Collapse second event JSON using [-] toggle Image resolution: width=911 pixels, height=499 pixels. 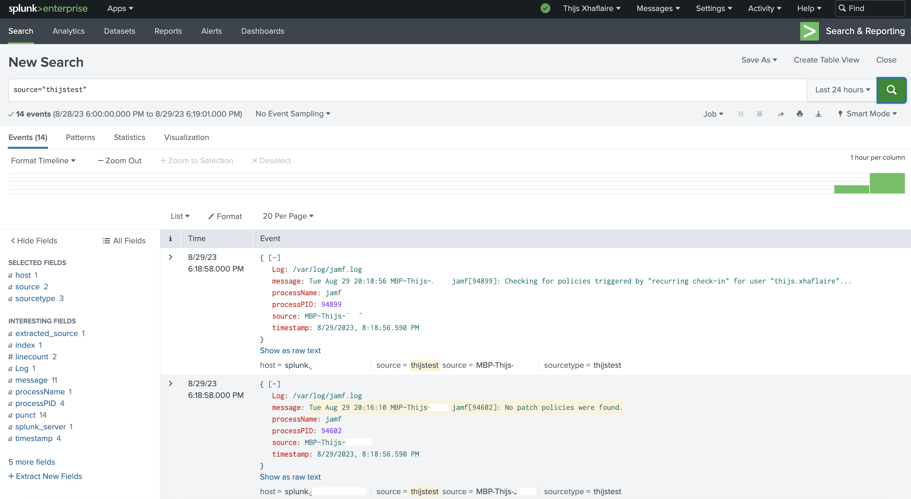274,384
